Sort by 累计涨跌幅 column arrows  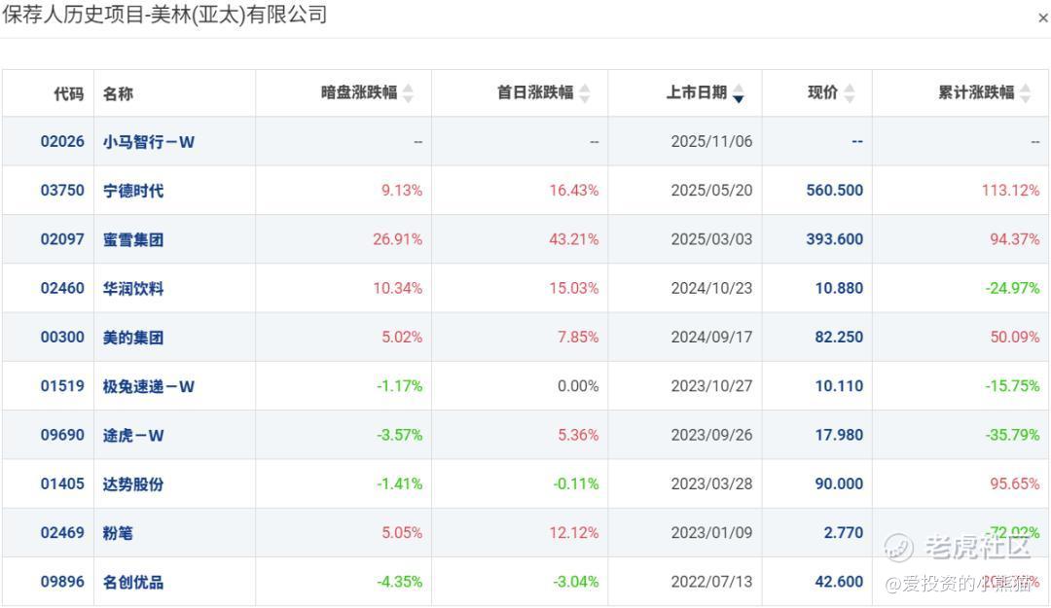(x=1025, y=93)
